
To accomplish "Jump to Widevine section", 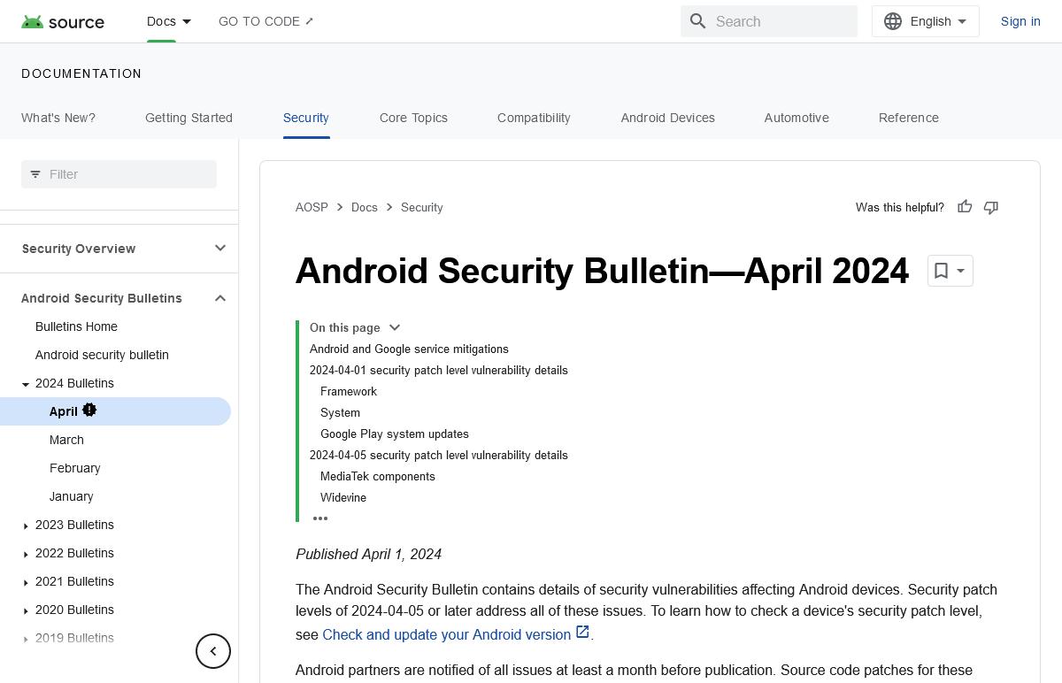I will [x=343, y=497].
